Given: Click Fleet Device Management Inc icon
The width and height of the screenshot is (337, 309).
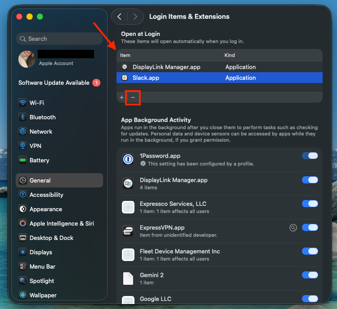Looking at the screenshot, I should click(x=128, y=255).
